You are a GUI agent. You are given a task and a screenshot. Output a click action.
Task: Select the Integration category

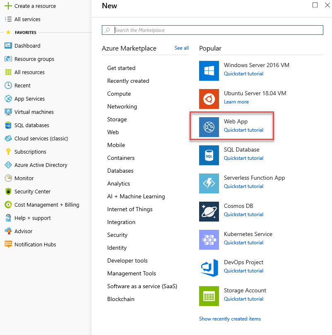click(121, 222)
